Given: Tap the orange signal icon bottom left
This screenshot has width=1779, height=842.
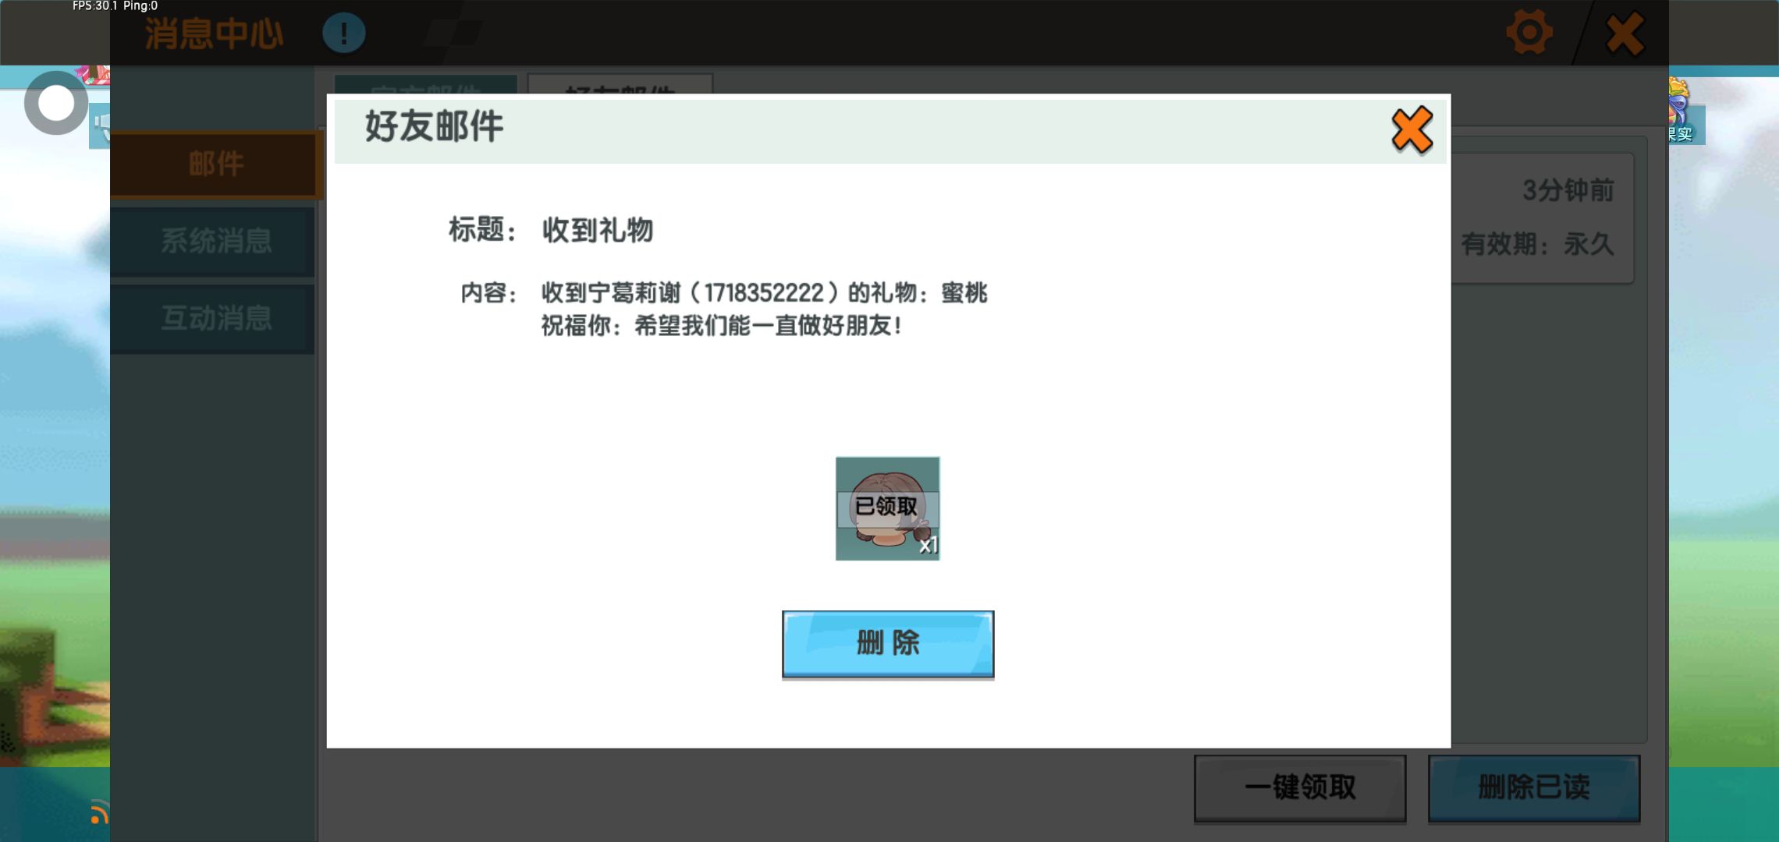Looking at the screenshot, I should [98, 812].
